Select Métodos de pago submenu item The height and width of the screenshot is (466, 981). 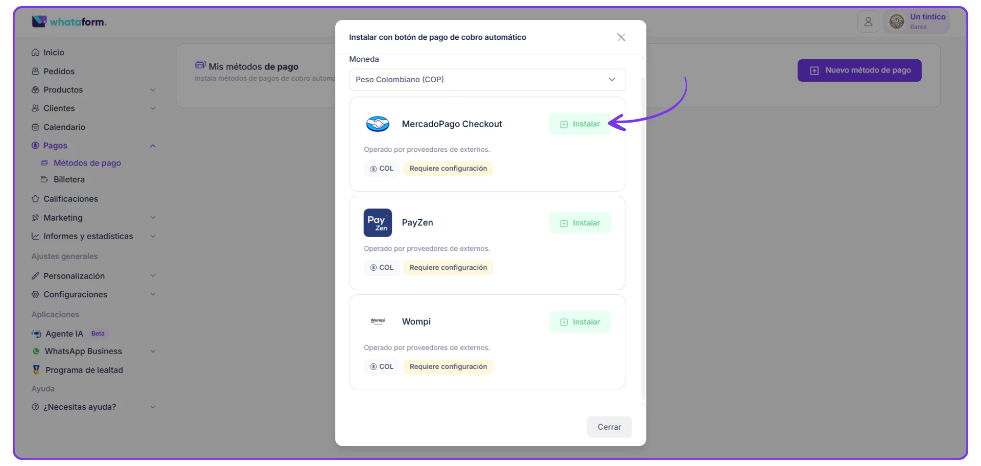pyautogui.click(x=87, y=163)
